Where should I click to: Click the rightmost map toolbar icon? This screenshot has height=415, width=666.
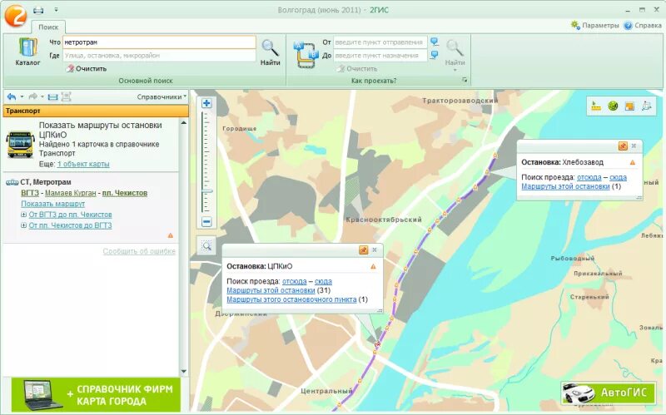tap(646, 106)
